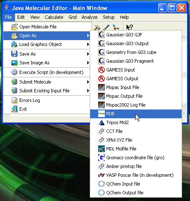This screenshot has width=190, height=201.
Task: Open the Help menu
Action: click(124, 17)
